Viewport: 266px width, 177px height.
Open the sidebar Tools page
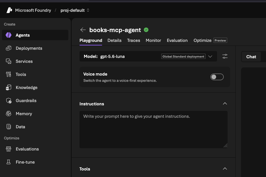pyautogui.click(x=35, y=74)
